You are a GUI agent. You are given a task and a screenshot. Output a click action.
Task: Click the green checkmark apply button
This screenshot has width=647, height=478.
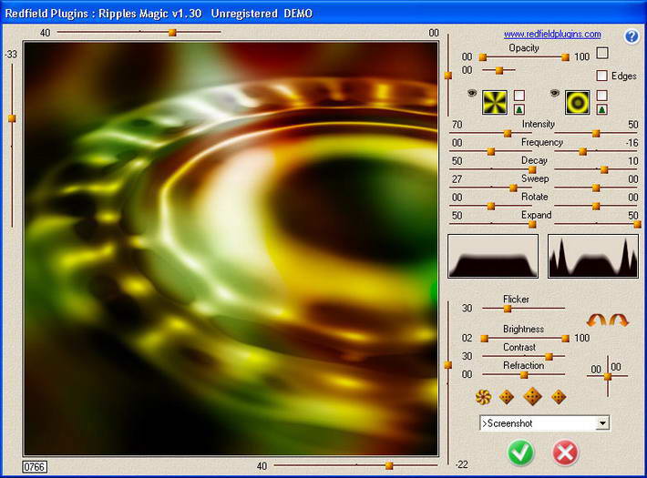tap(520, 453)
